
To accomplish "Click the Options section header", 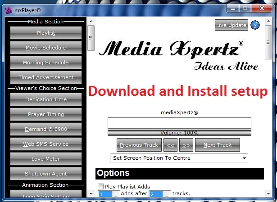I will 180,173.
